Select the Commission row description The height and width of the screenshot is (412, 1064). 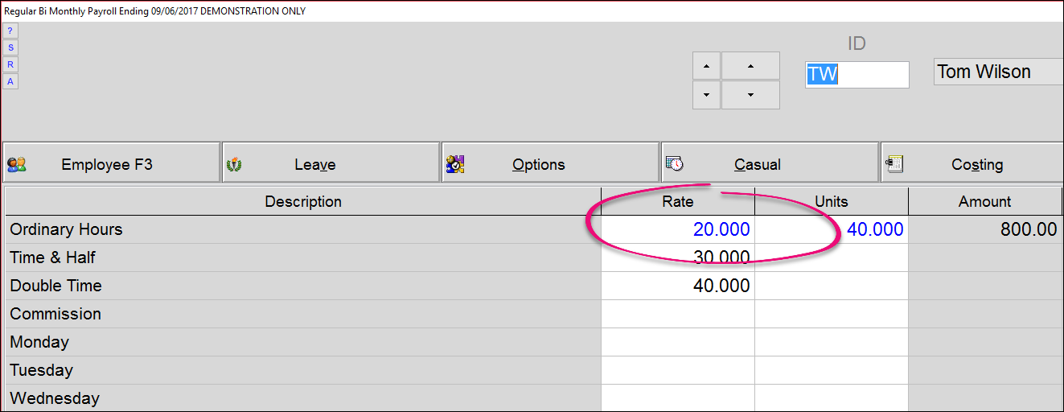pyautogui.click(x=303, y=314)
